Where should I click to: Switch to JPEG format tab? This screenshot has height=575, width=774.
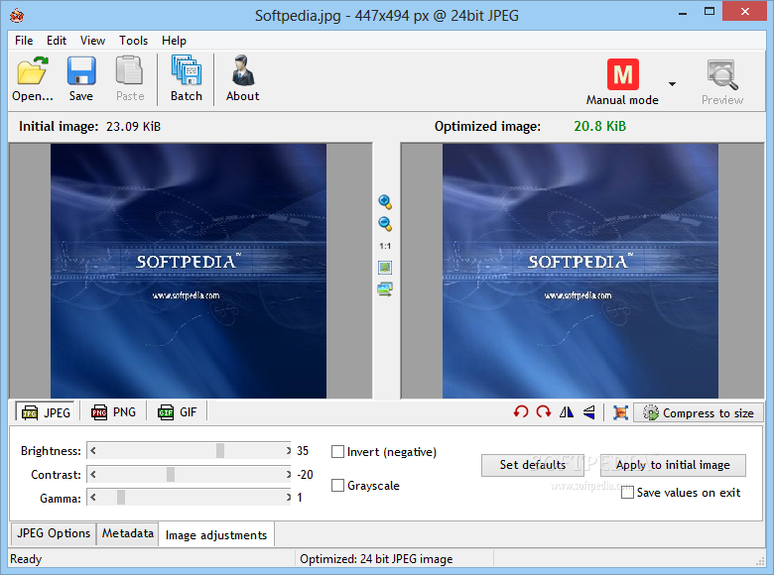click(x=46, y=412)
